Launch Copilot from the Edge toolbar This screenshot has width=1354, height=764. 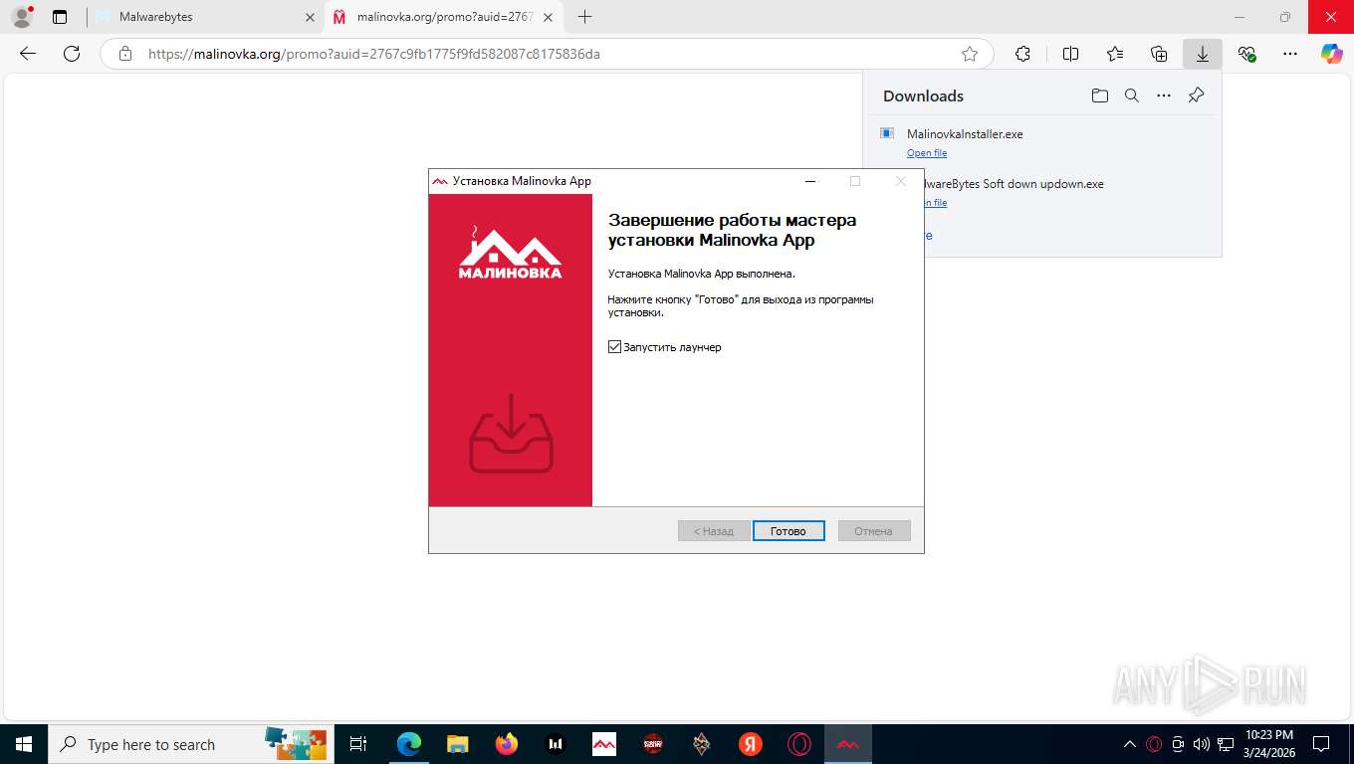1332,54
